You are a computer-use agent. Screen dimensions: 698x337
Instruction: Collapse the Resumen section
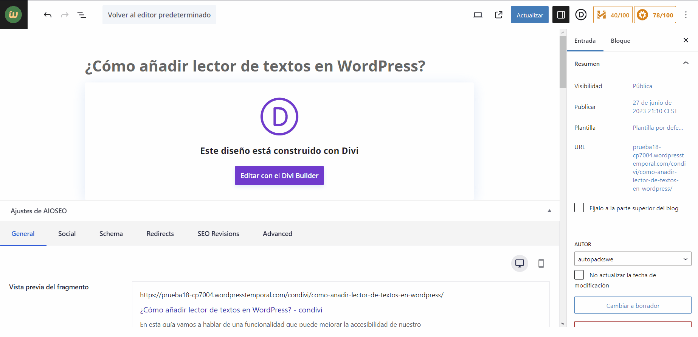(686, 63)
